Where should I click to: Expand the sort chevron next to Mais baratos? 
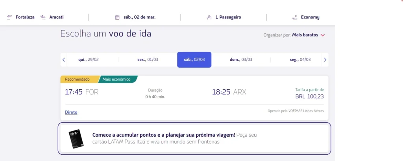tap(323, 35)
